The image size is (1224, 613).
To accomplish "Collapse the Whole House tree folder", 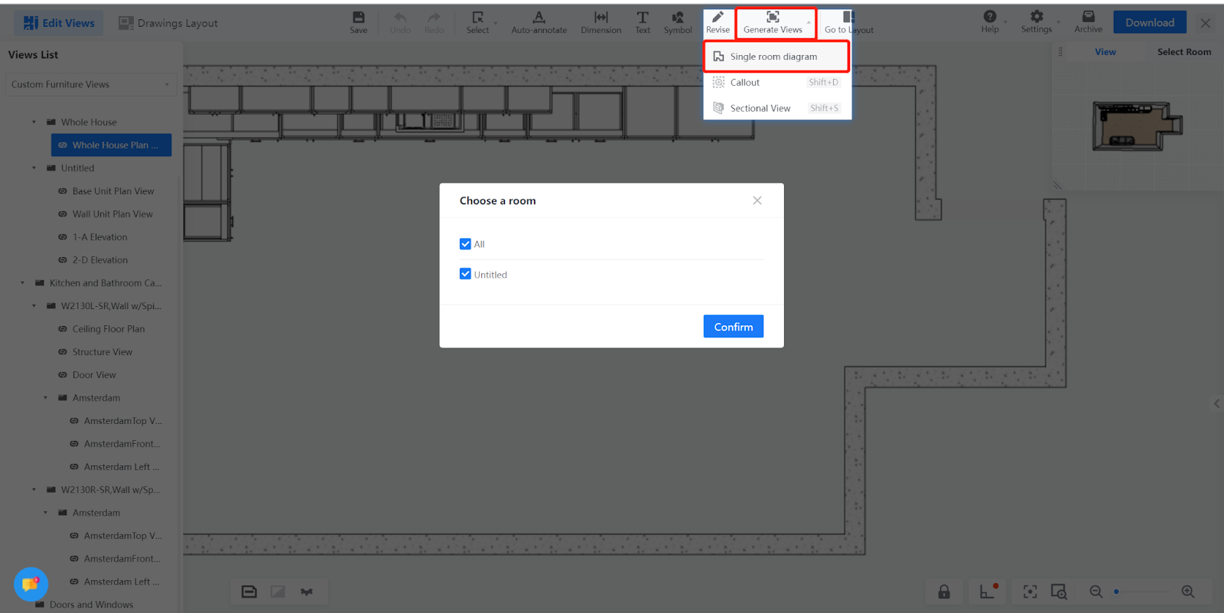I will 34,122.
